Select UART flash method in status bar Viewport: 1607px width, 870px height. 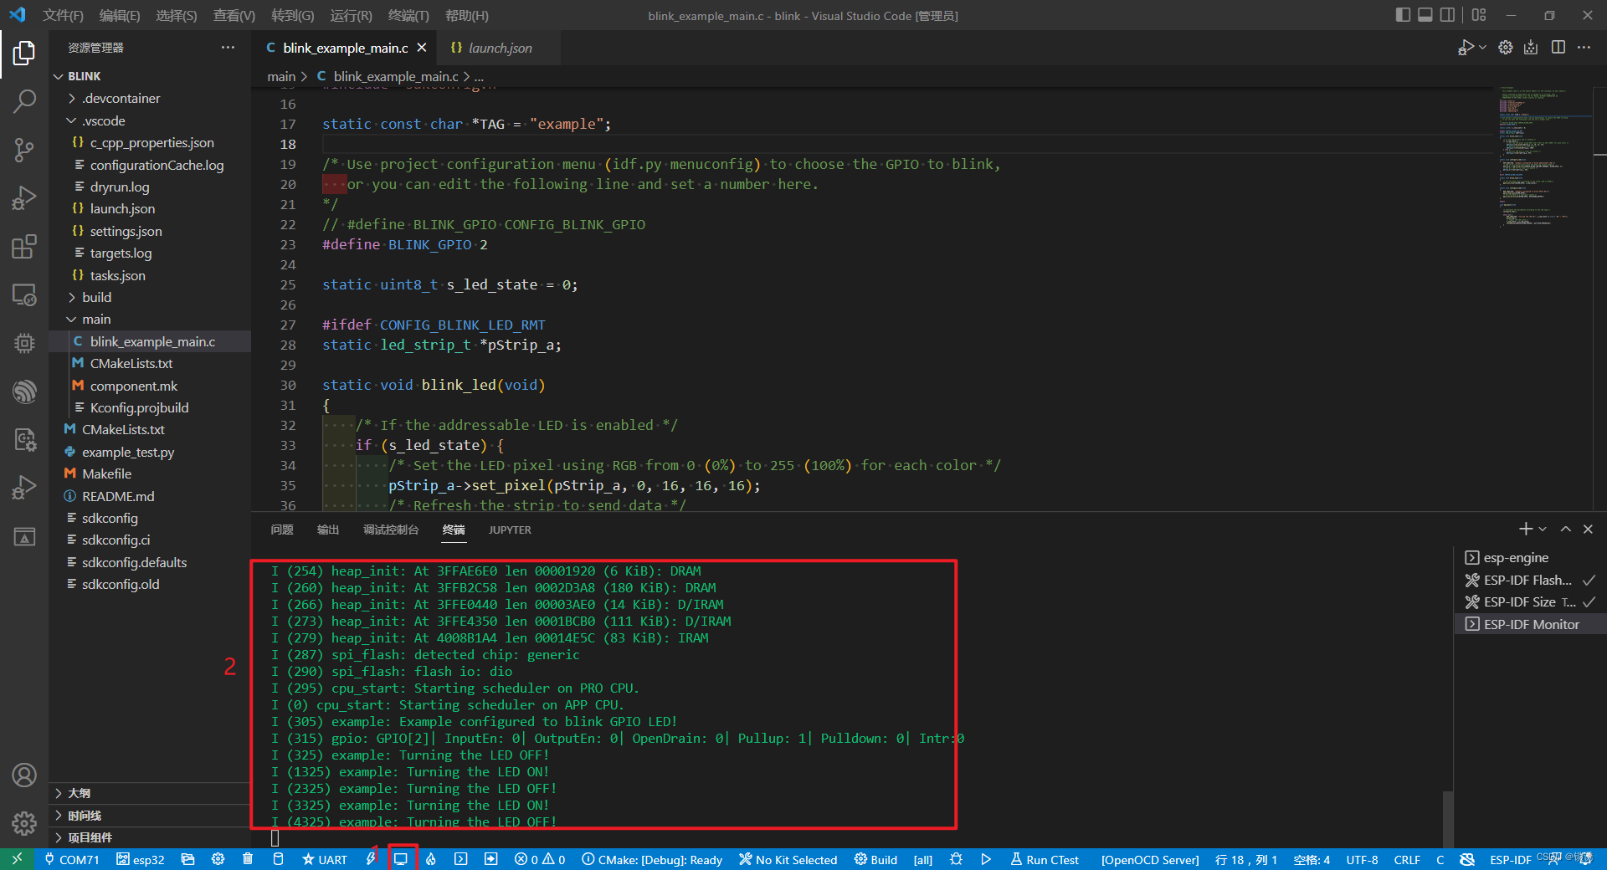[x=324, y=859]
